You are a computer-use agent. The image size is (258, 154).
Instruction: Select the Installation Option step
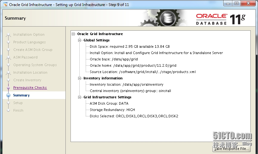coord(29,34)
